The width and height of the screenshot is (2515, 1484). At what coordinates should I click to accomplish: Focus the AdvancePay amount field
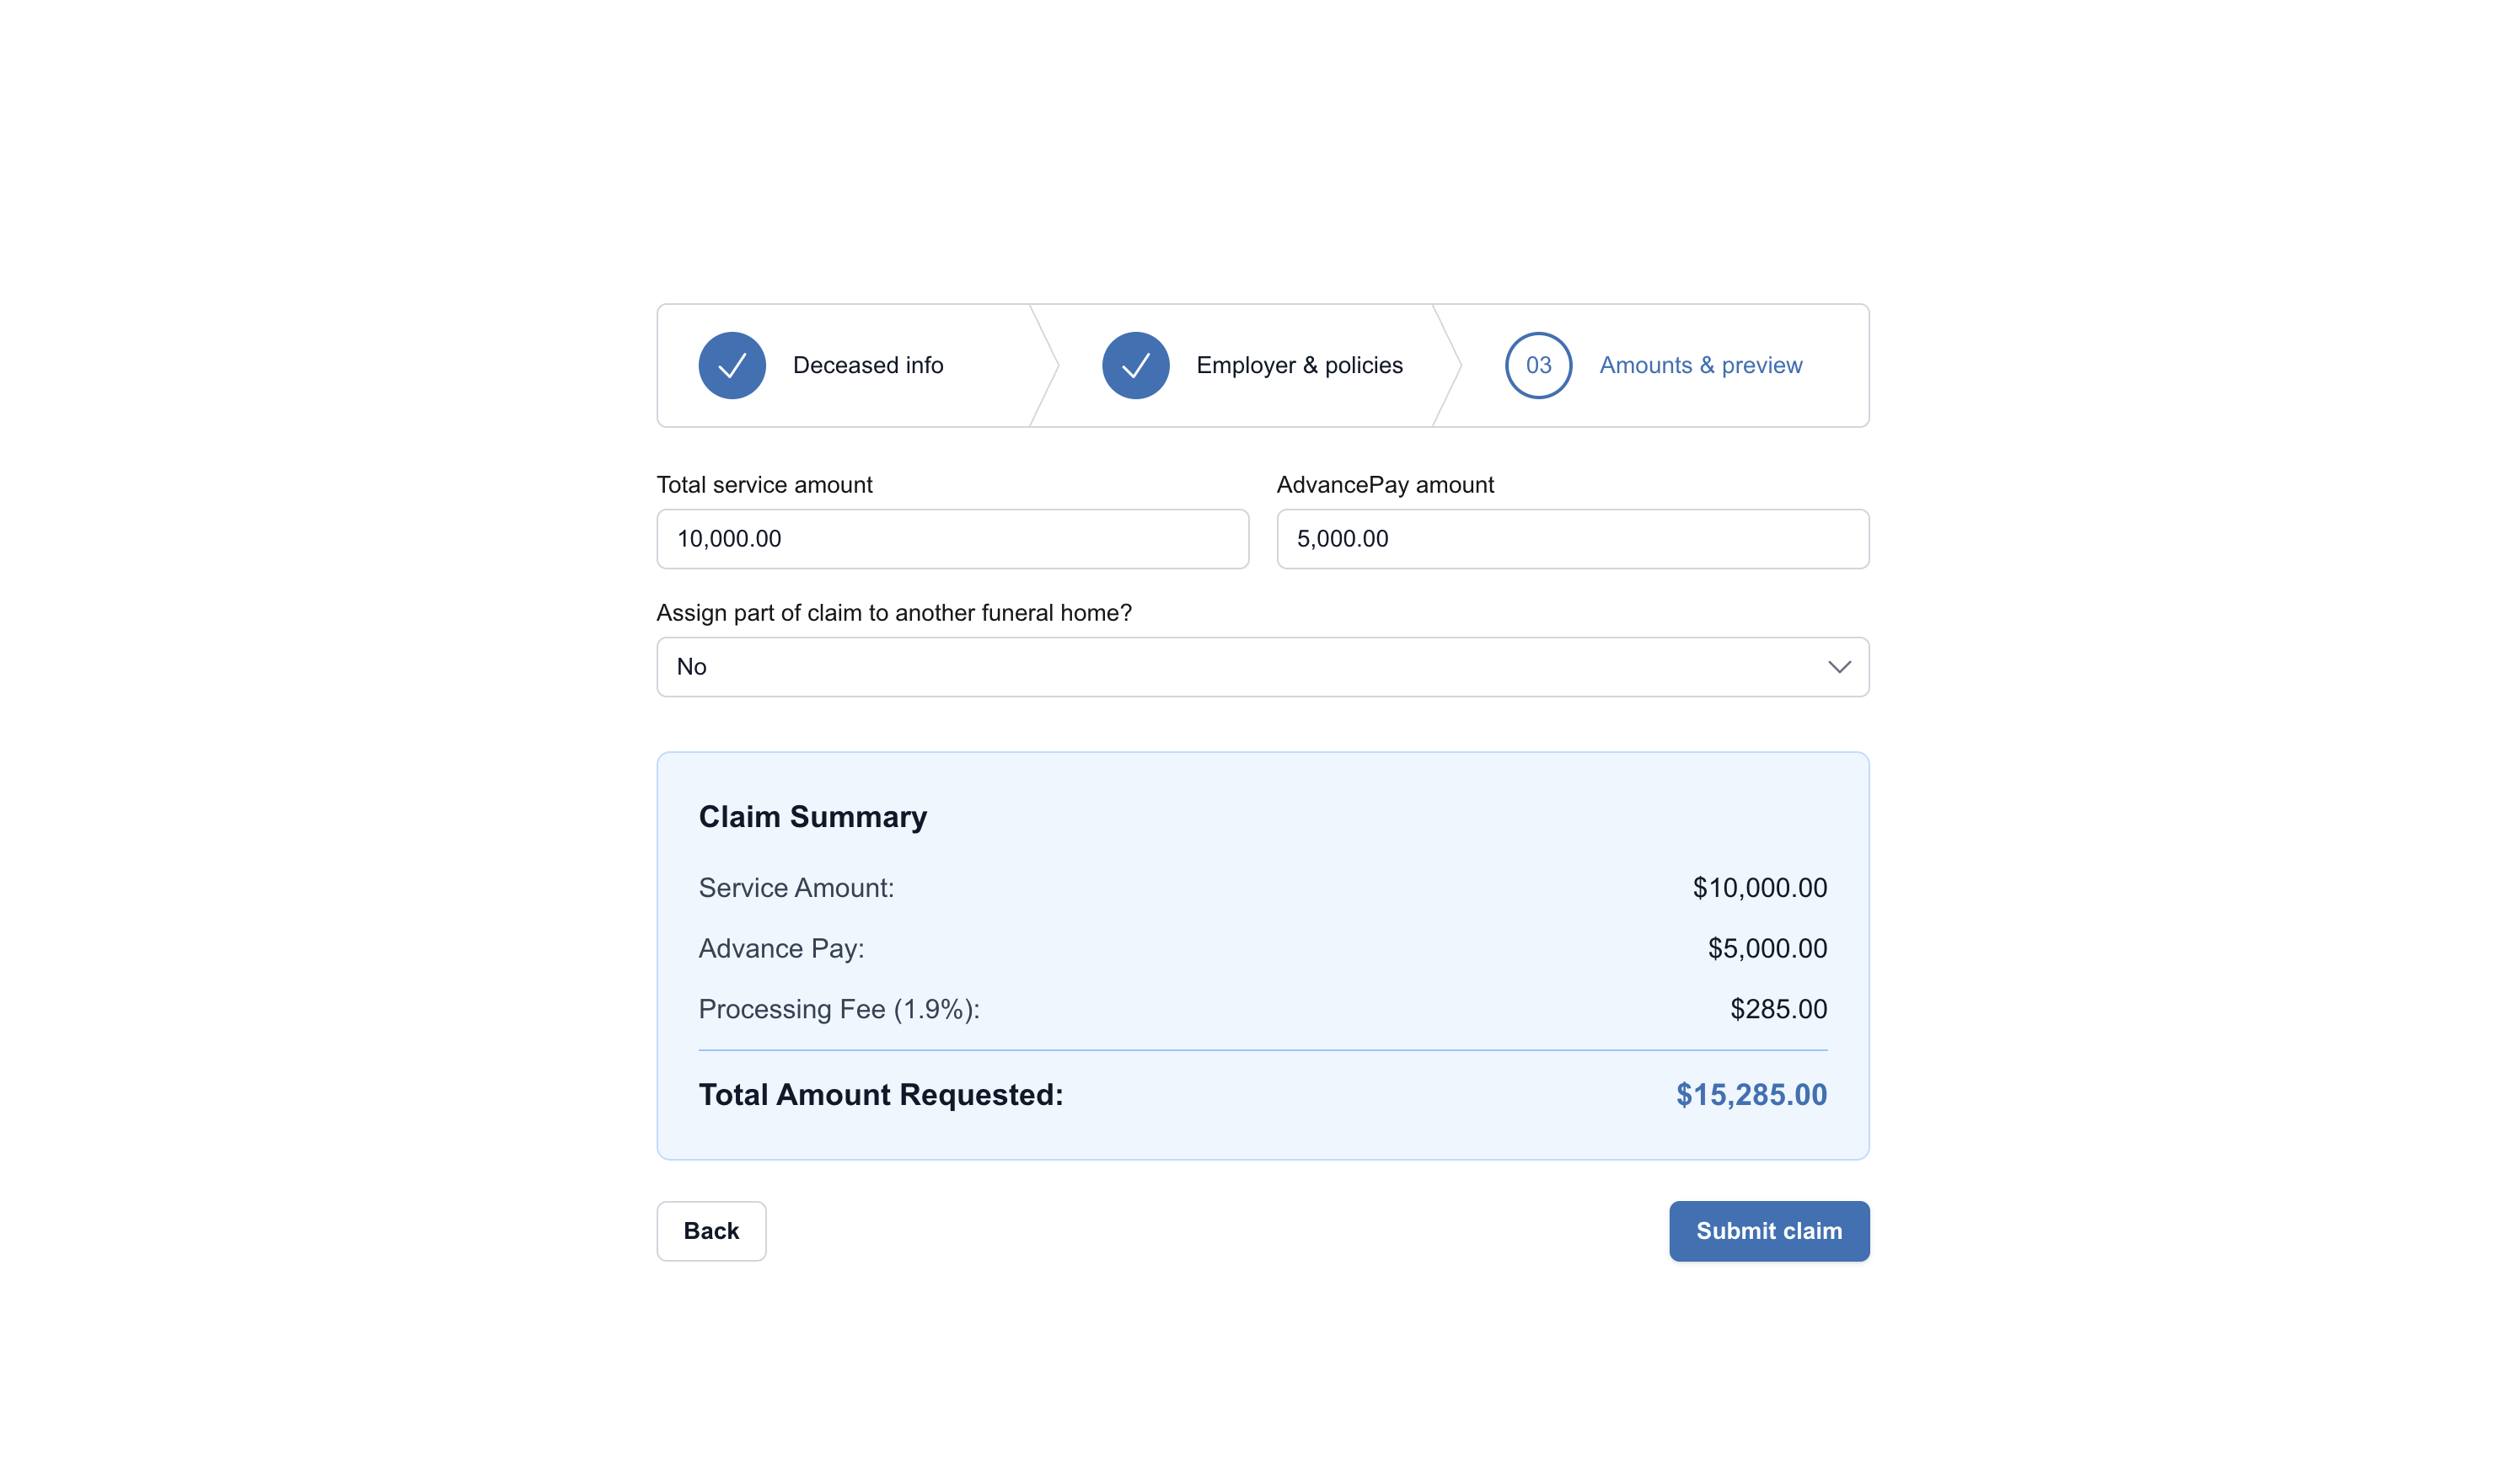pyautogui.click(x=1573, y=539)
